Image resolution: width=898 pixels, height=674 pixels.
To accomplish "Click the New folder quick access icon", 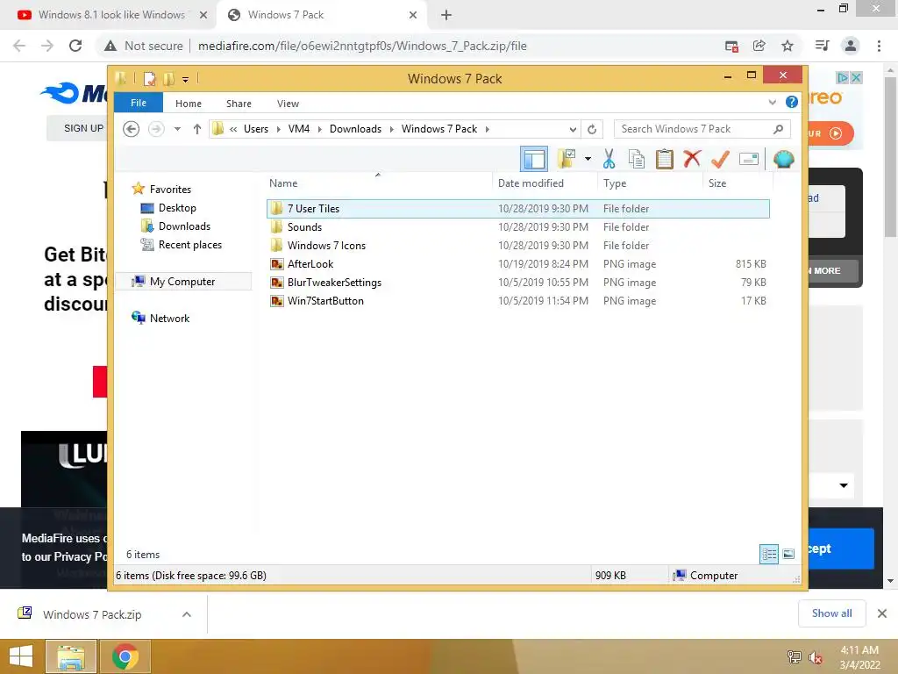I will 168,78.
